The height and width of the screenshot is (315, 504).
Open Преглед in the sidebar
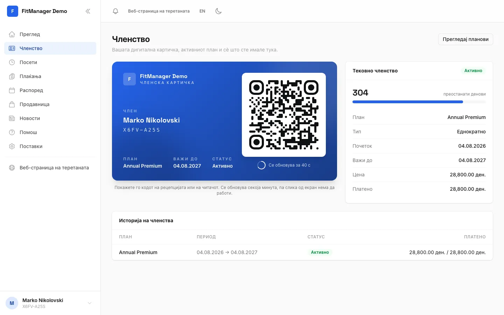50,34
